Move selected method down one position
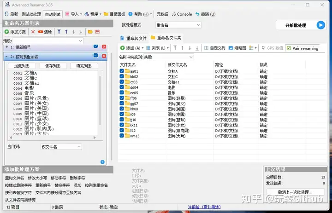The width and height of the screenshot is (332, 213). coord(73,32)
